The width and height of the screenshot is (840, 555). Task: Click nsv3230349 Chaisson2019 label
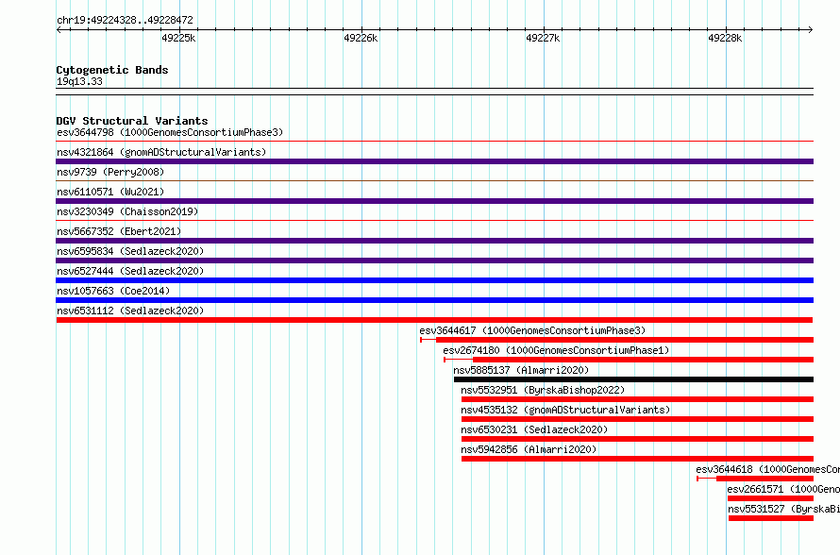127,211
